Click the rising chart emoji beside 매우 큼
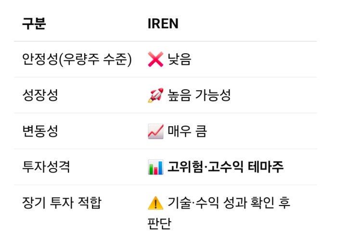The image size is (361, 242). pyautogui.click(x=155, y=131)
